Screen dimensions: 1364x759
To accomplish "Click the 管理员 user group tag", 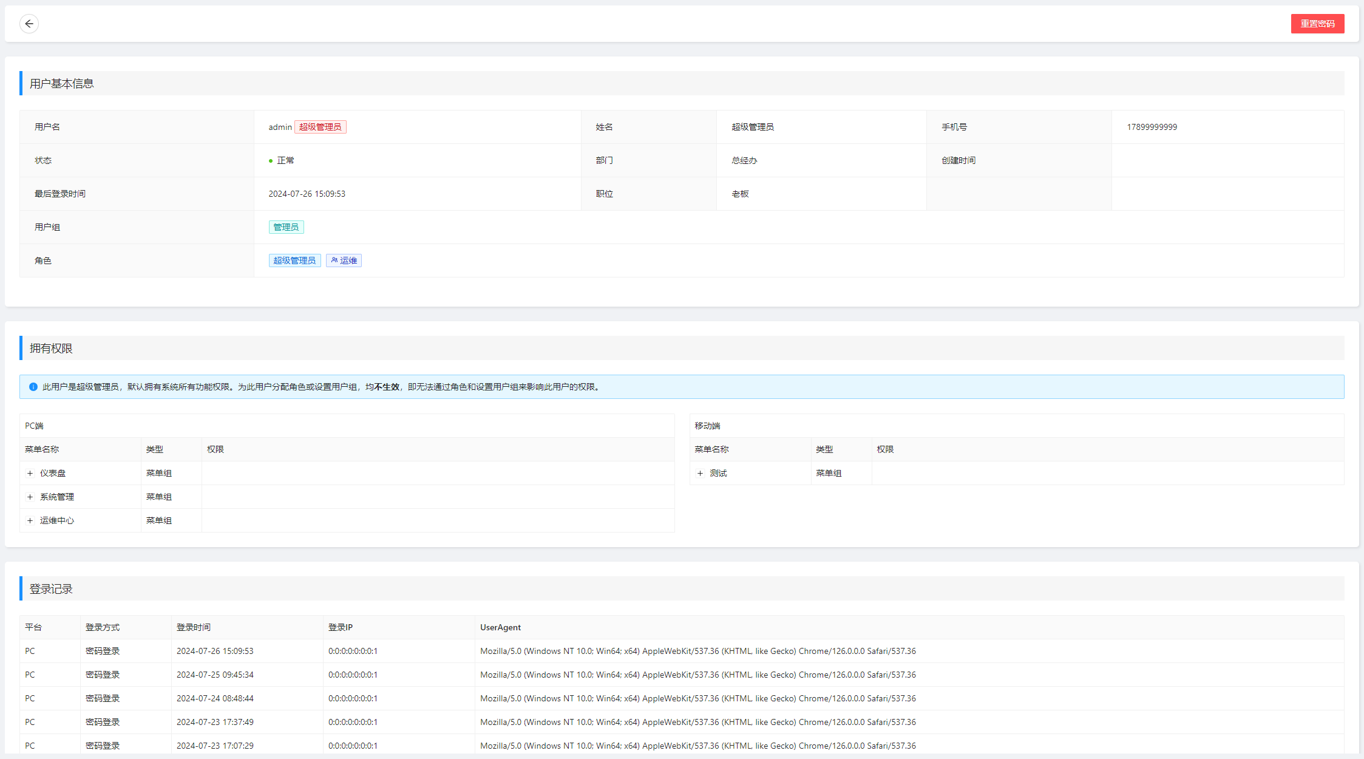I will point(286,227).
